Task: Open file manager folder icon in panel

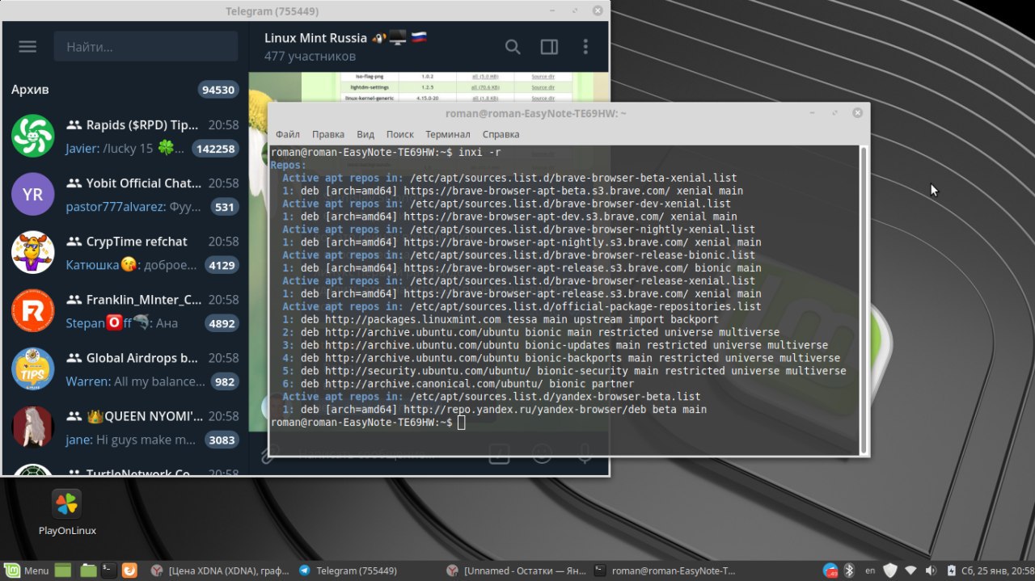Action: (x=88, y=570)
